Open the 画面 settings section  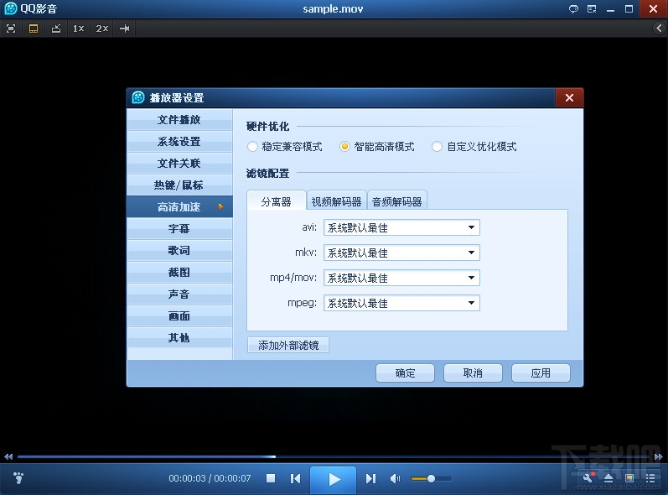[x=179, y=316]
